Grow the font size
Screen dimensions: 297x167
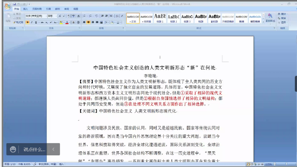pos(60,16)
